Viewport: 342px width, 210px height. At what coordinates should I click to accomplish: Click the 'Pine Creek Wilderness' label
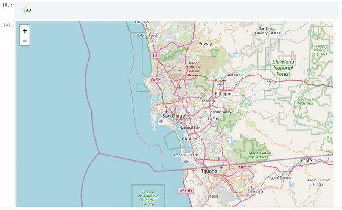305,101
